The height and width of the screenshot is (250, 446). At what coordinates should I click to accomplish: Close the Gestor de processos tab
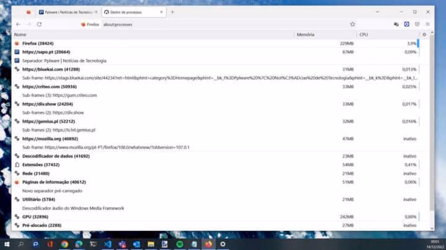click(x=161, y=12)
